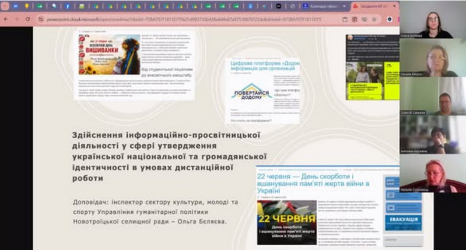Switch to the grey globe-icon tab
The width and height of the screenshot is (466, 250).
[x=292, y=6]
